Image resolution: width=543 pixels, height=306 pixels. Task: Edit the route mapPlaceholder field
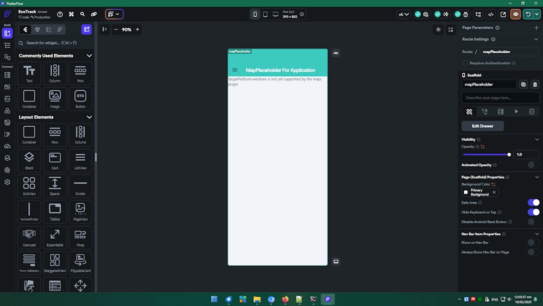click(x=509, y=52)
